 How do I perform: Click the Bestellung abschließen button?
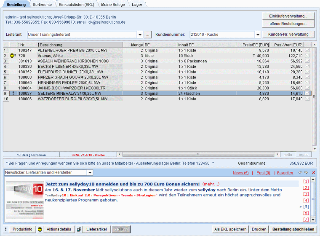pyautogui.click(x=293, y=229)
